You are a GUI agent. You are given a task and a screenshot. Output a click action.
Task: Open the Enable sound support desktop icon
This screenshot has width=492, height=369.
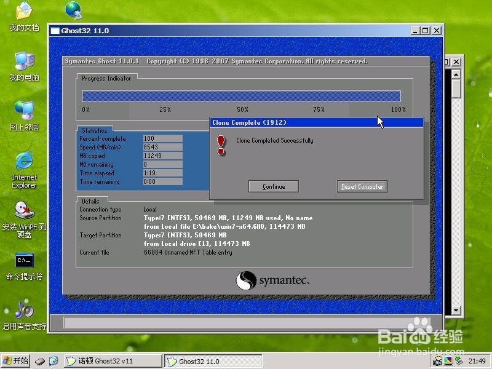tap(24, 315)
